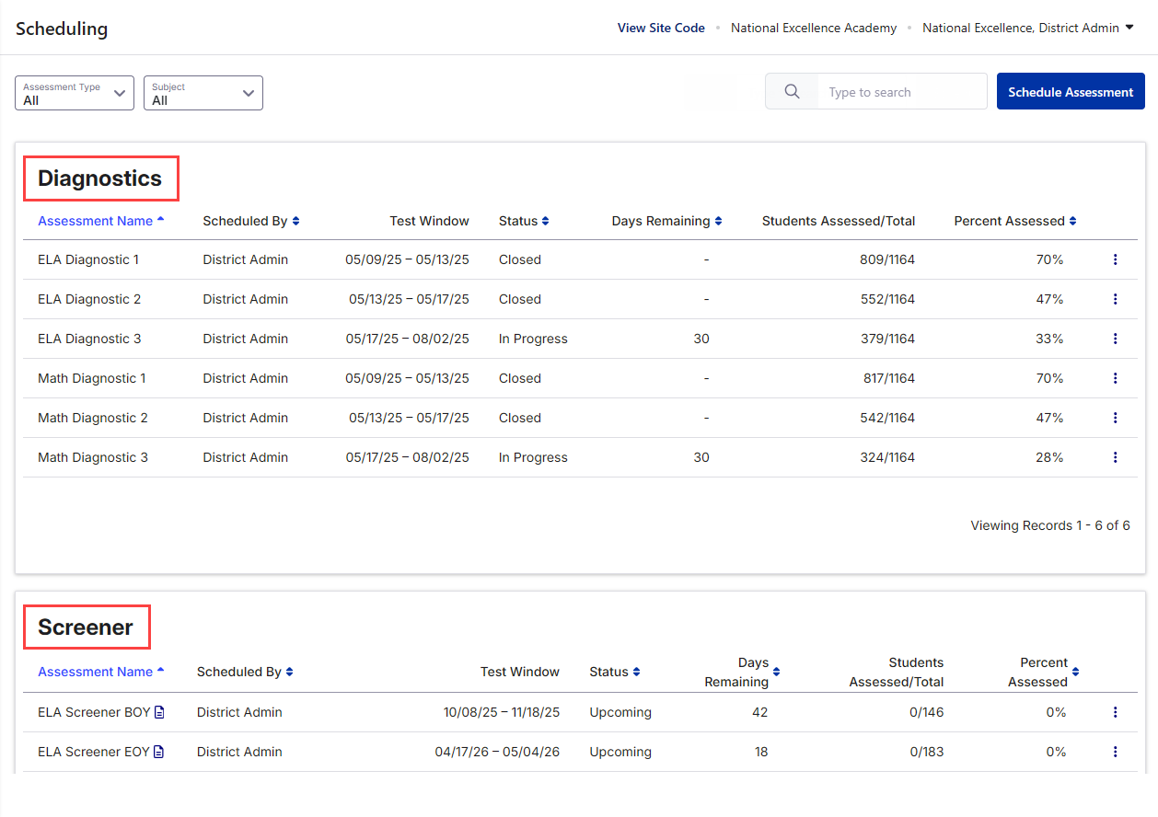Sort Diagnostics by Scheduled By arrows
1158x817 pixels.
(295, 221)
